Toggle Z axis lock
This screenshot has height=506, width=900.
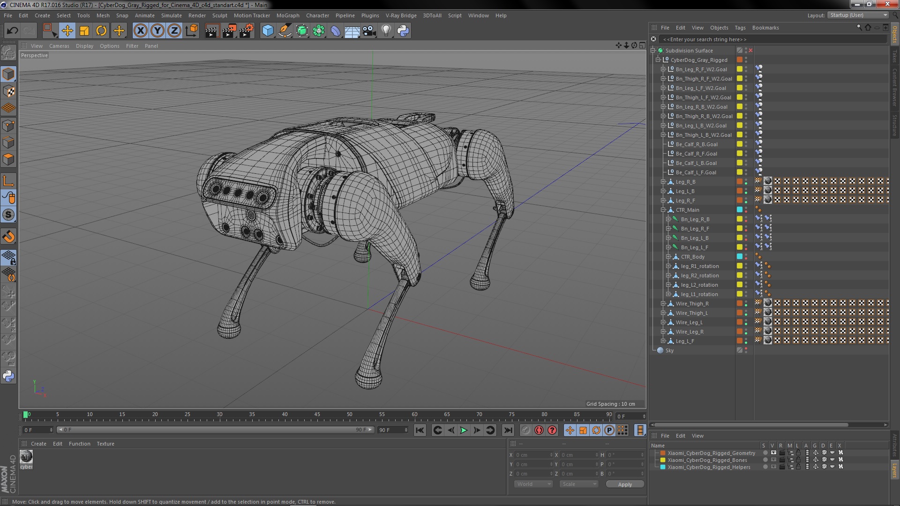[174, 31]
